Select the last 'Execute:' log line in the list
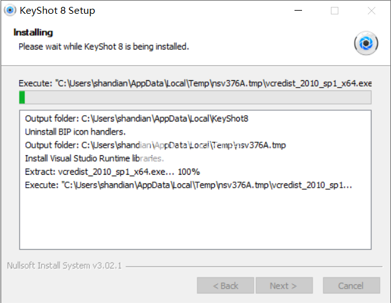The image size is (391, 303). click(188, 185)
